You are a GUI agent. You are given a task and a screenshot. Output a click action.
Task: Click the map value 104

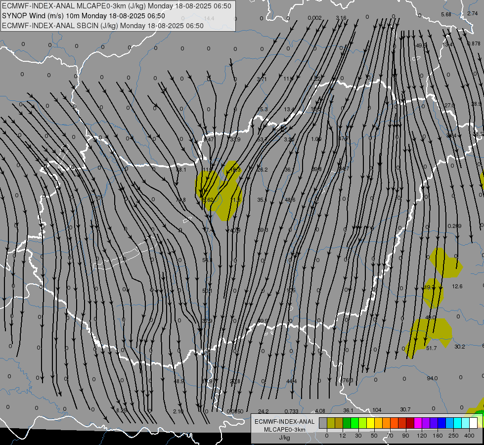coord(377,410)
